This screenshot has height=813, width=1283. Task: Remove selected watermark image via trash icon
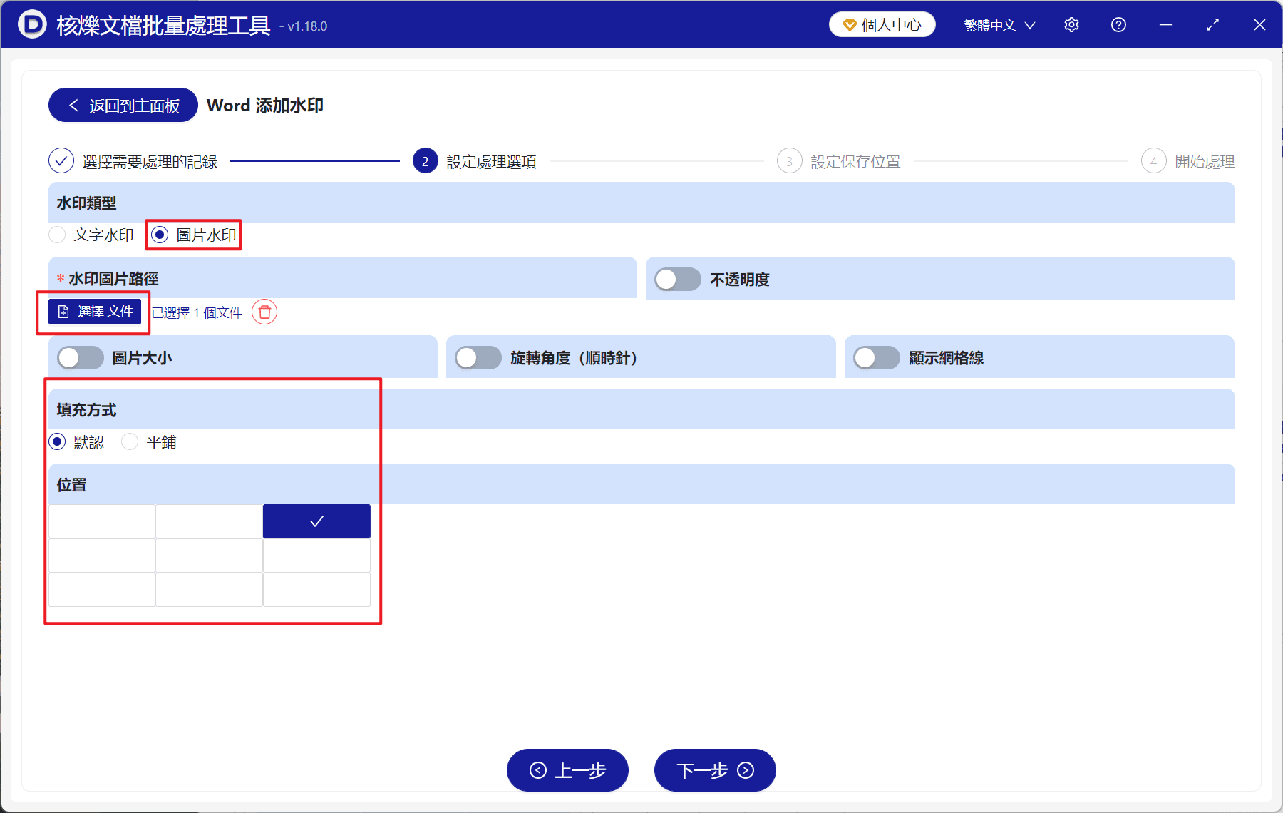click(263, 312)
